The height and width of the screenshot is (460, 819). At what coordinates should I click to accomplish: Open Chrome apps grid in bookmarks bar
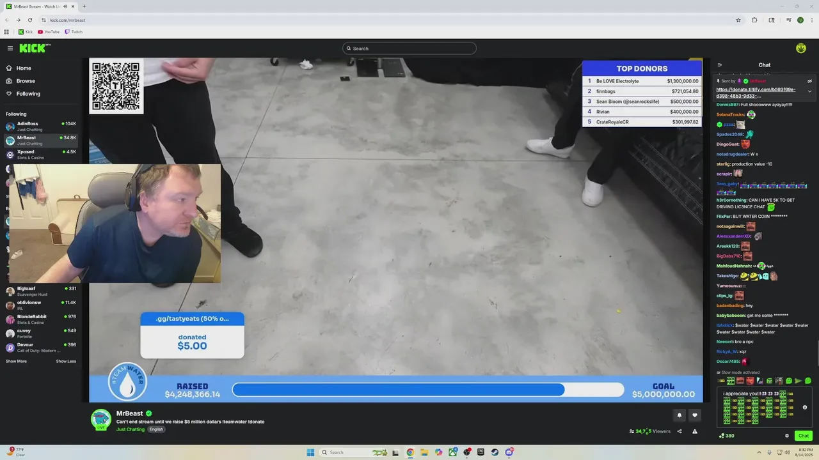6,32
